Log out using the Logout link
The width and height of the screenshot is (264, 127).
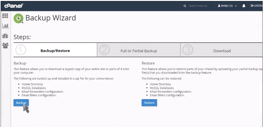(x=257, y=6)
